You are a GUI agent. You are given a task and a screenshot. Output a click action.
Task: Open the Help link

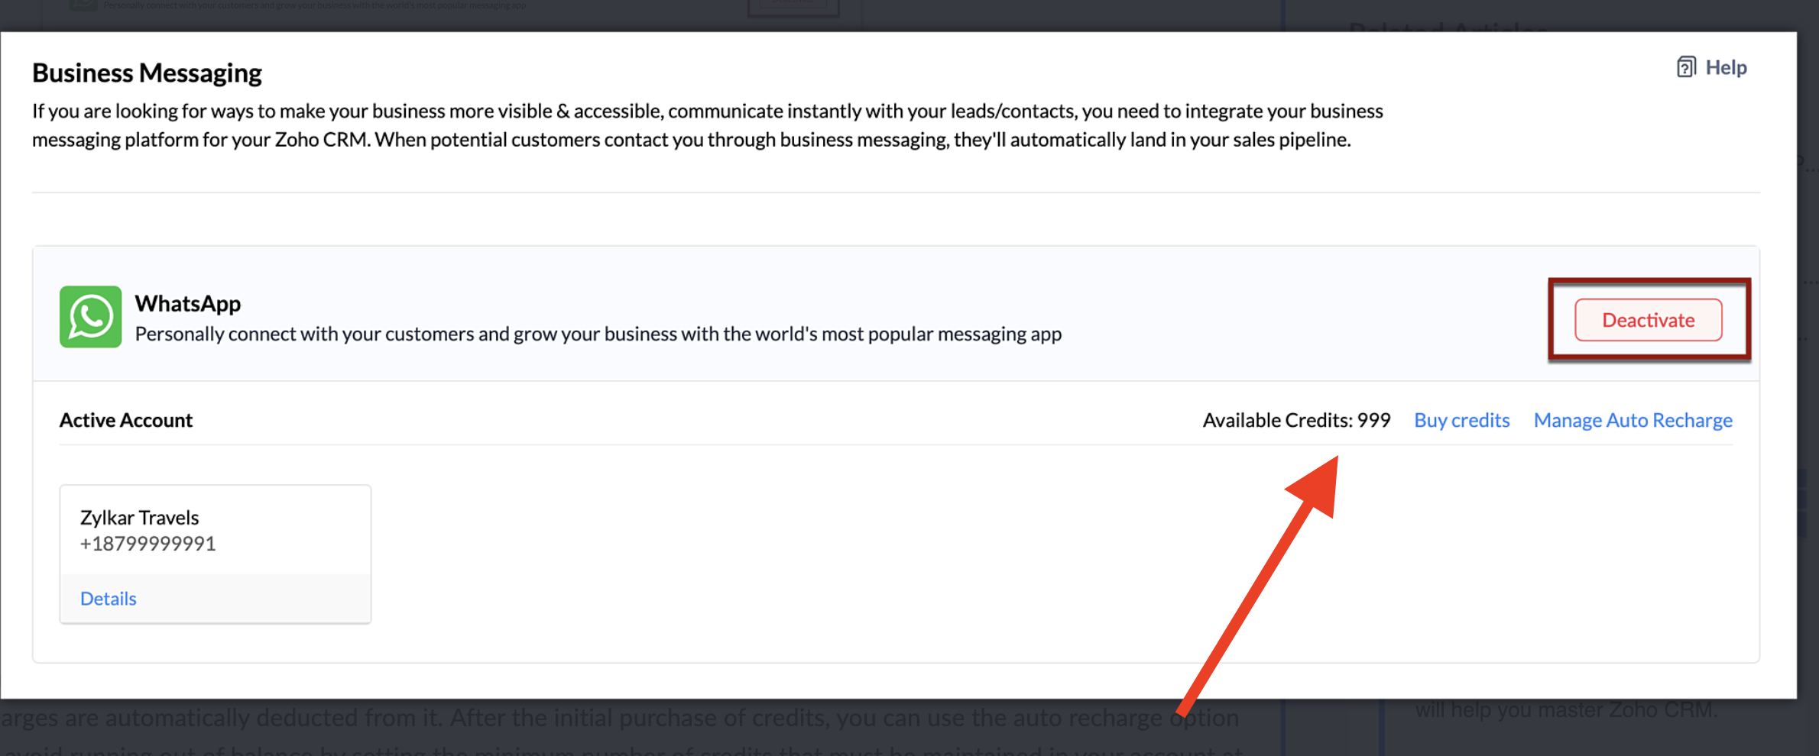click(1726, 67)
